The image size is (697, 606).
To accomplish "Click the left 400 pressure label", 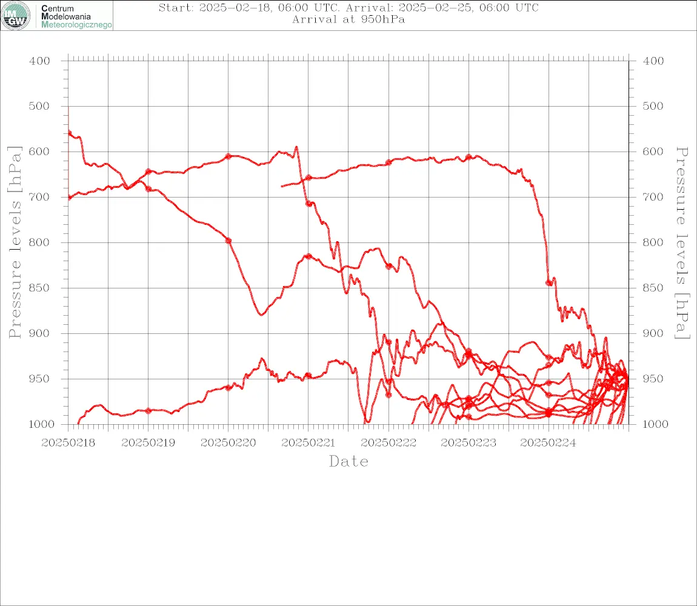I will click(x=39, y=61).
